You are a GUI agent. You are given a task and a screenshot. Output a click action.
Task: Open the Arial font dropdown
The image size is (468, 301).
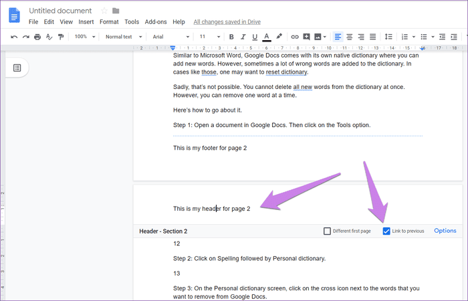click(x=171, y=37)
